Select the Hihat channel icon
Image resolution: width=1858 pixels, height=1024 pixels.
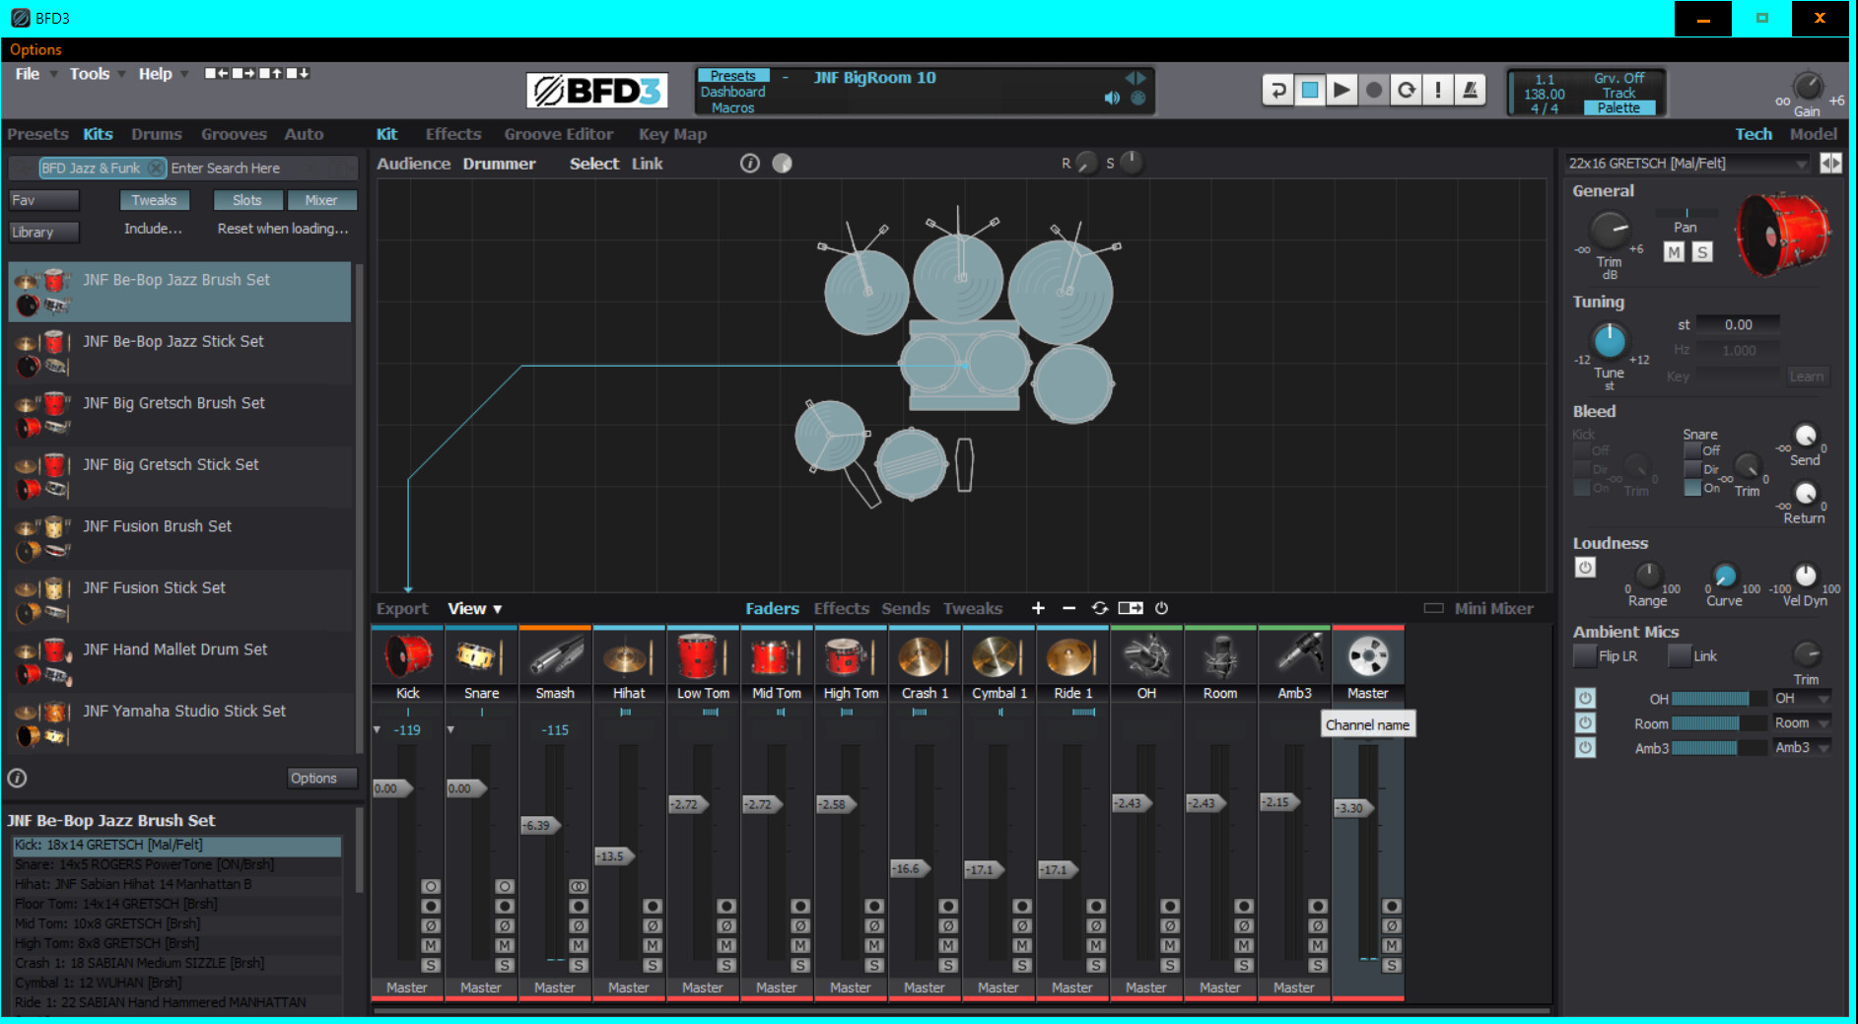[x=629, y=656]
